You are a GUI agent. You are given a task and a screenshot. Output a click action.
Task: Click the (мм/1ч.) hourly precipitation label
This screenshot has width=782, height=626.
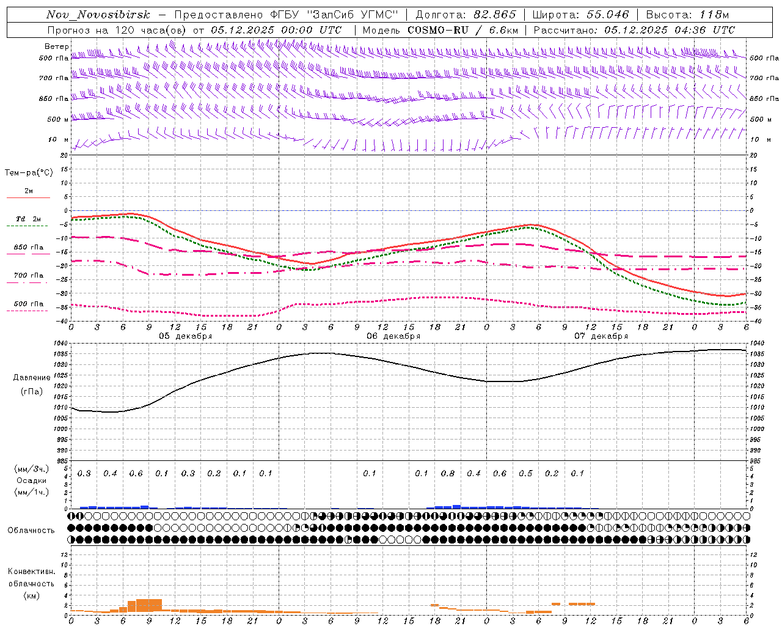coord(31,492)
